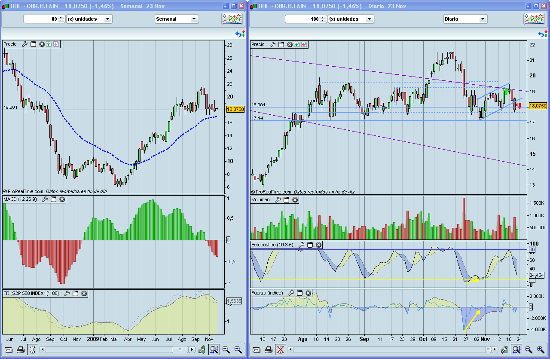Image resolution: width=550 pixels, height=359 pixels.
Task: Open indicators chart button in Semanal window
Action: 232,19
